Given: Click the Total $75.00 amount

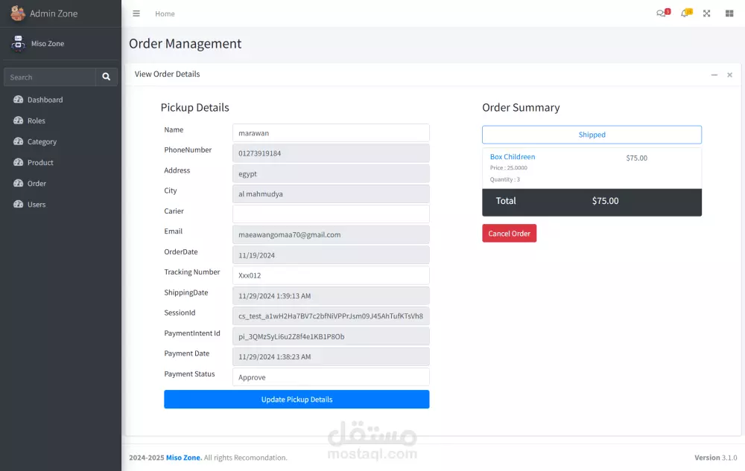Looking at the screenshot, I should 605,201.
